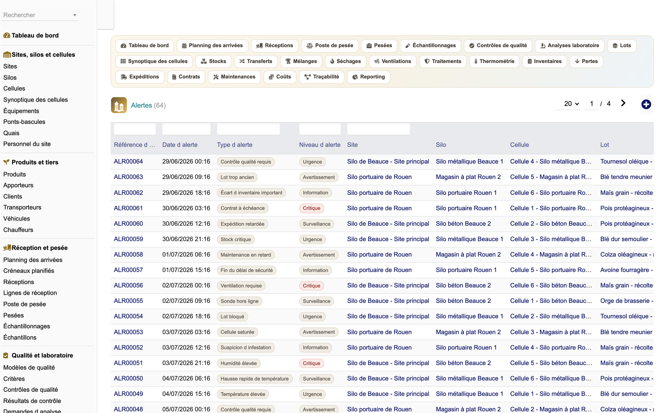
Task: Open Séchages toolbar button
Action: pyautogui.click(x=345, y=61)
